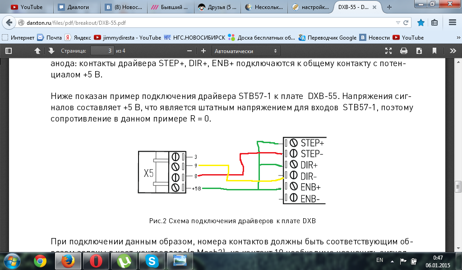Open the НГС.НОВОСИБИРСК bookmark
The height and width of the screenshot is (270, 462).
194,38
